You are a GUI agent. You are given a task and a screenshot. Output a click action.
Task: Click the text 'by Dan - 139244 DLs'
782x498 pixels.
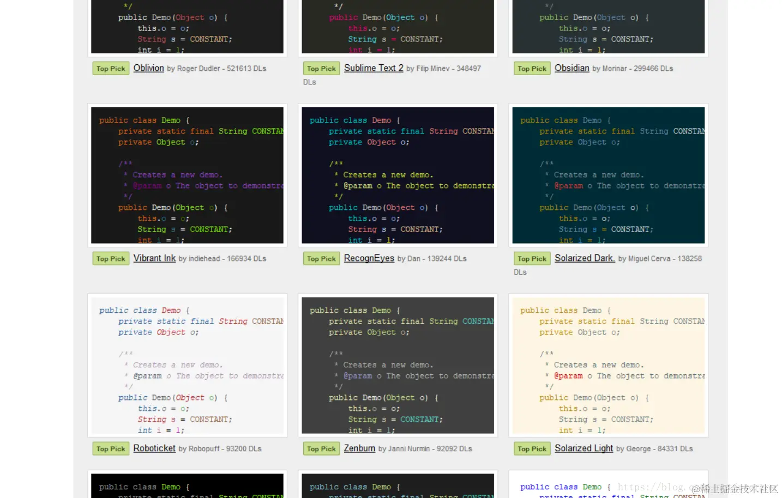coord(432,259)
